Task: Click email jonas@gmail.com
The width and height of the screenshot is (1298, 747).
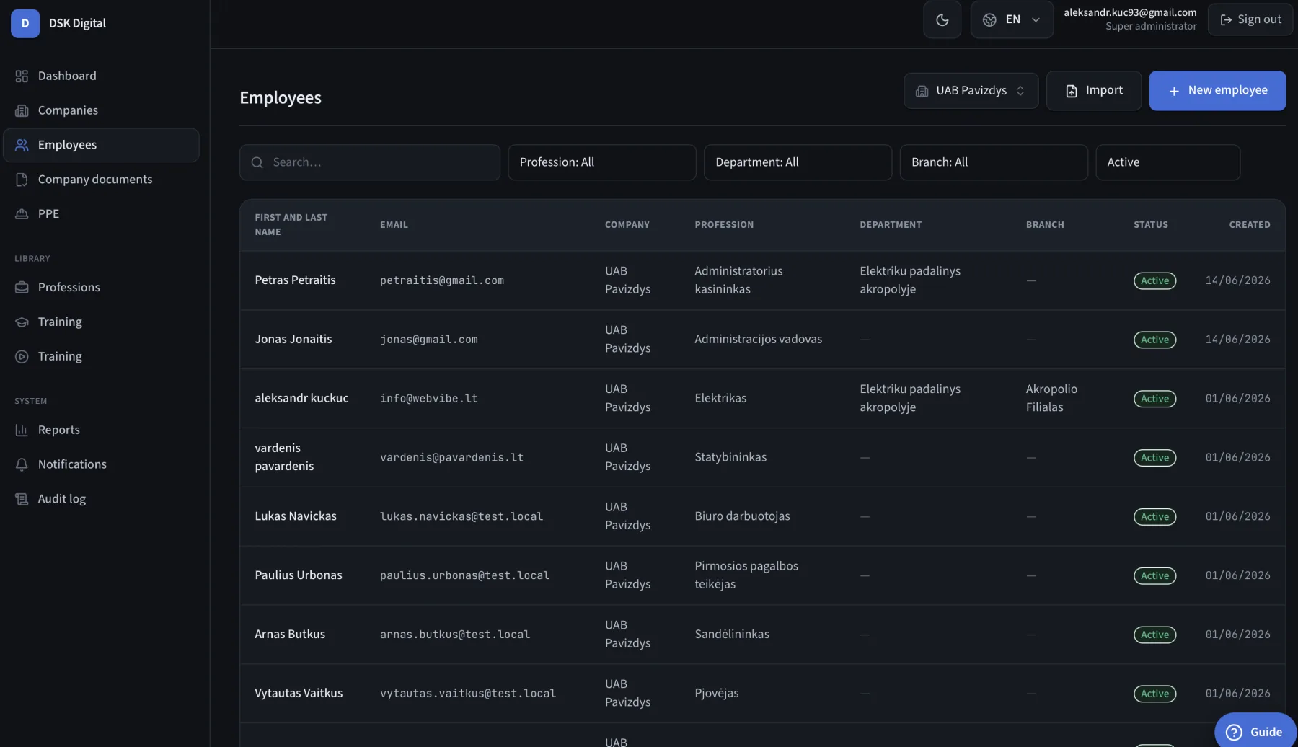Action: click(429, 340)
